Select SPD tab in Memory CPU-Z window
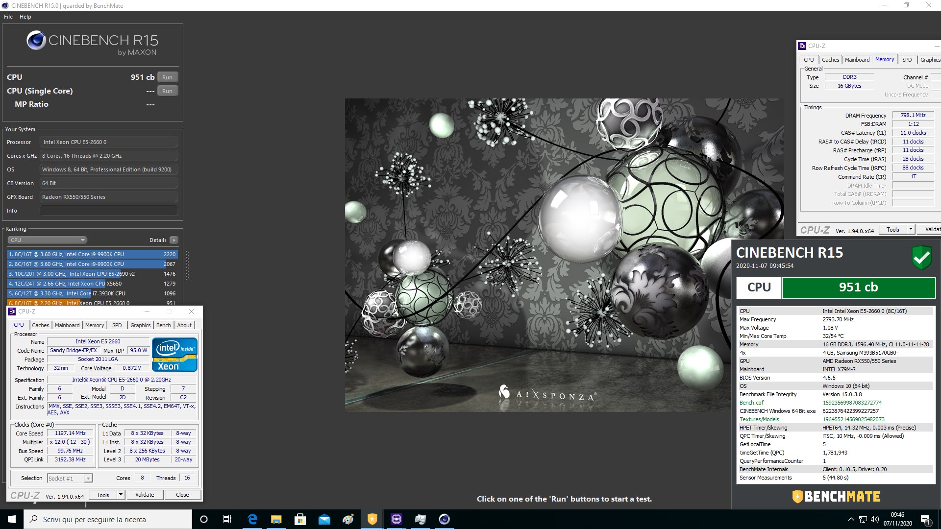 [x=907, y=60]
